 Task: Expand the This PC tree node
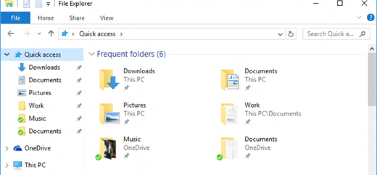[7, 165]
